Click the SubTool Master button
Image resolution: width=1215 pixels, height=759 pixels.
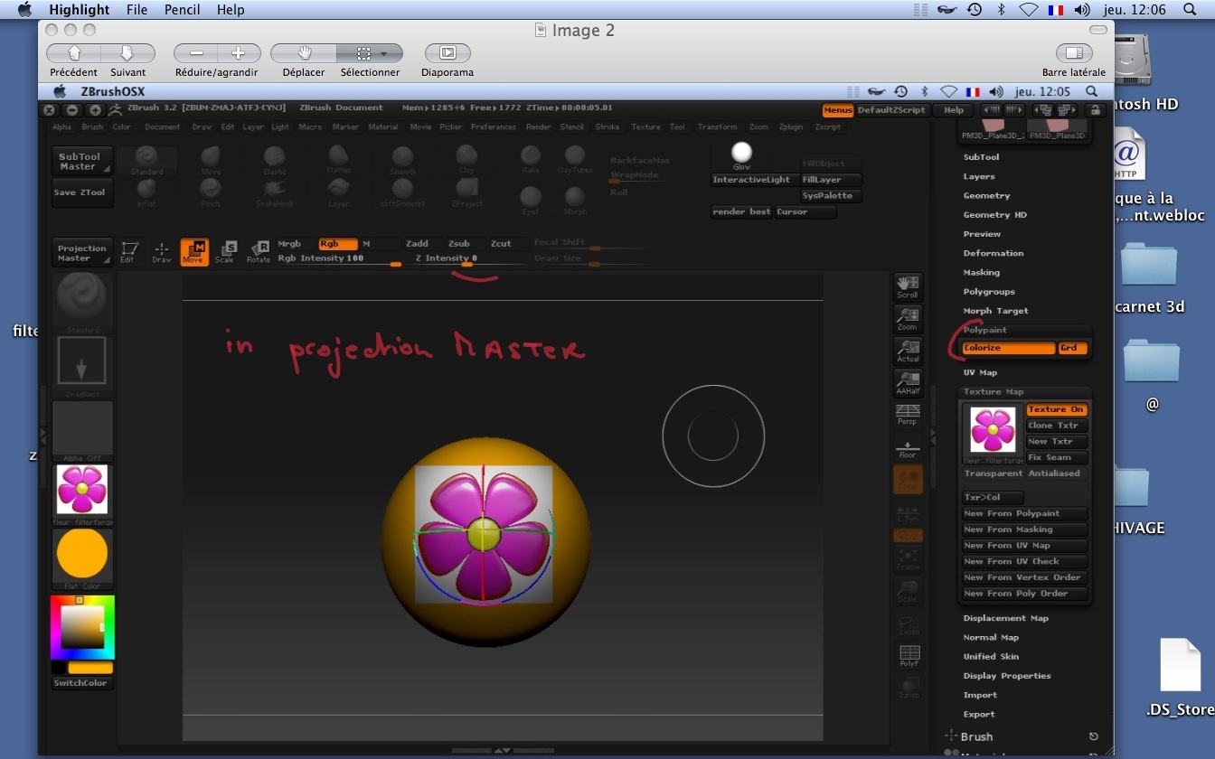coord(82,162)
